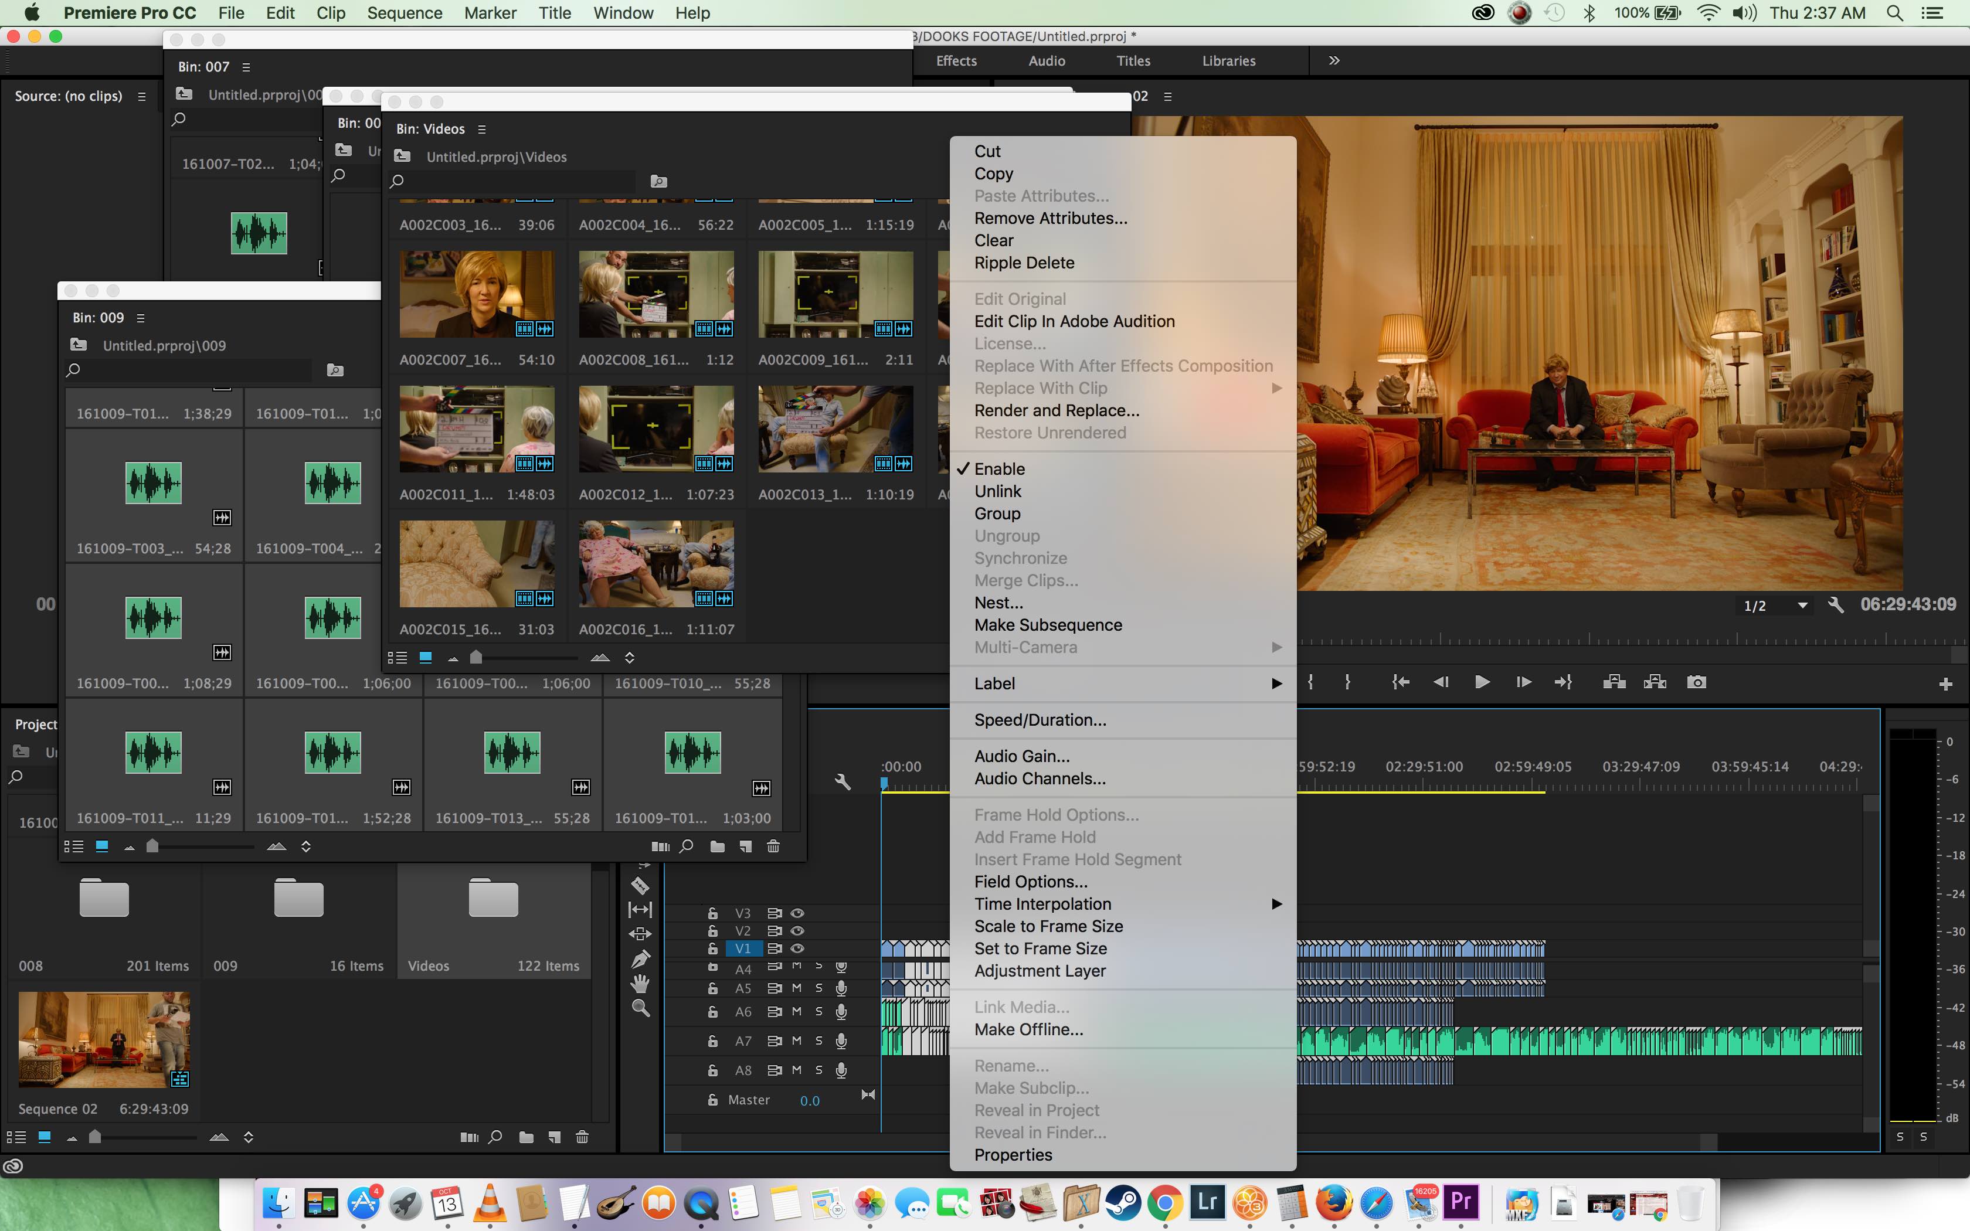Viewport: 1970px width, 1231px height.
Task: Switch Bin Videos to list view
Action: click(398, 658)
